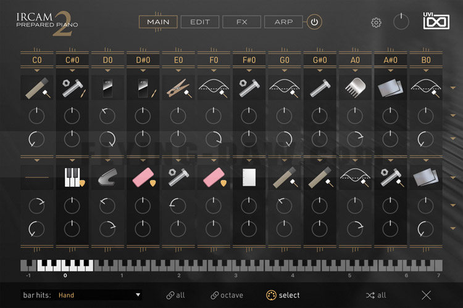Click the X button in the bottom bar
This screenshot has height=308, width=463.
tap(426, 295)
